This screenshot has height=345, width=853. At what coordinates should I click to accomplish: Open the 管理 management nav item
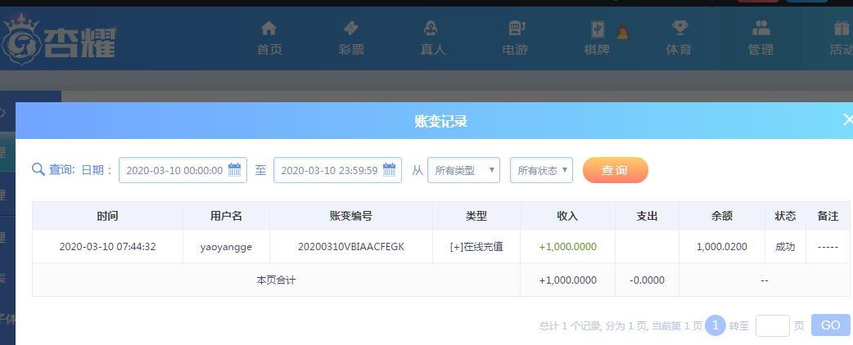pos(760,38)
